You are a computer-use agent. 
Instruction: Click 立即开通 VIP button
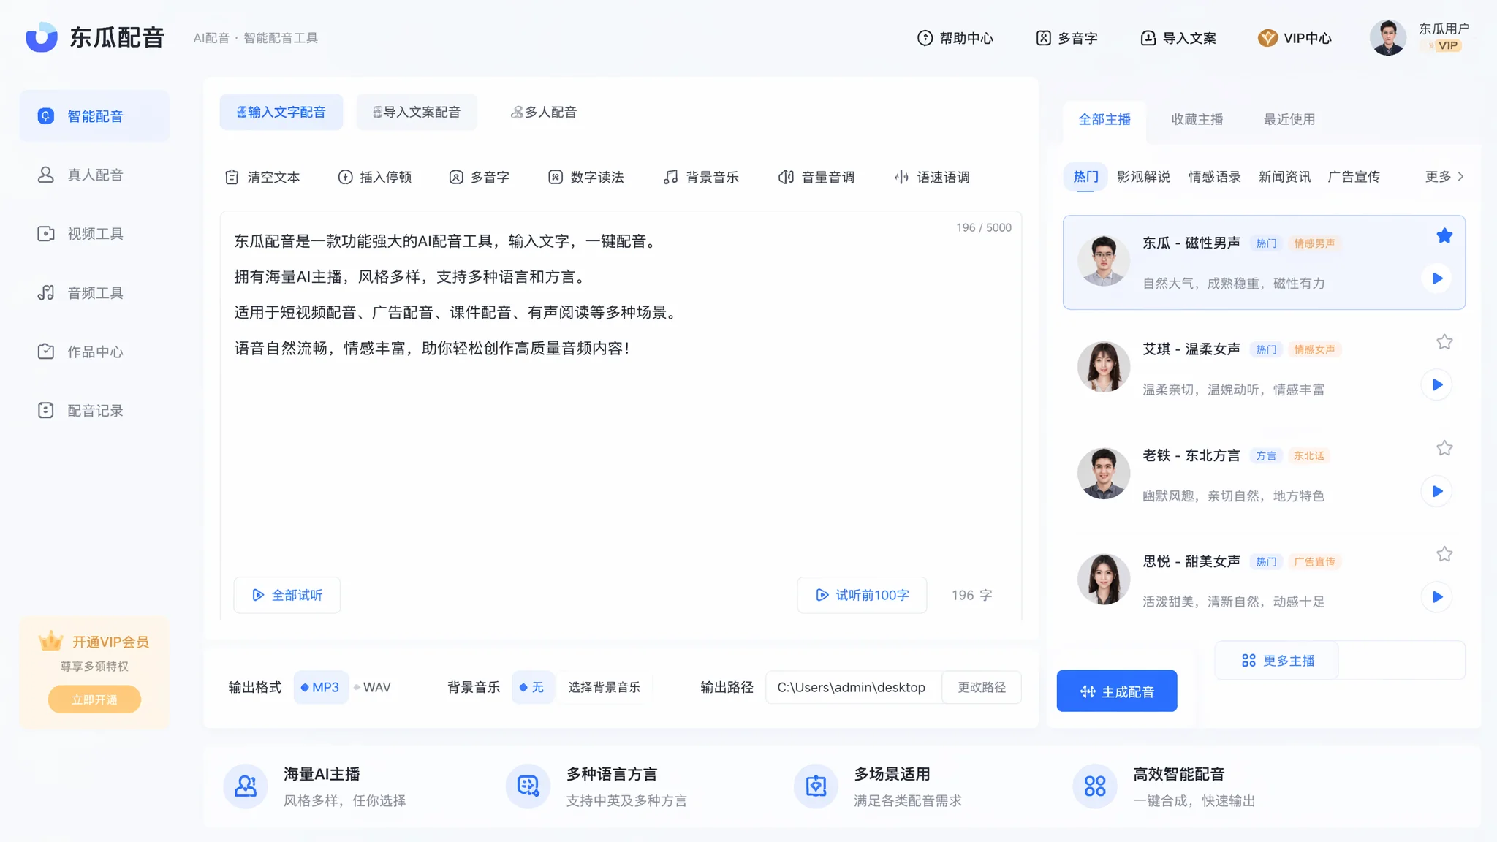pyautogui.click(x=94, y=699)
